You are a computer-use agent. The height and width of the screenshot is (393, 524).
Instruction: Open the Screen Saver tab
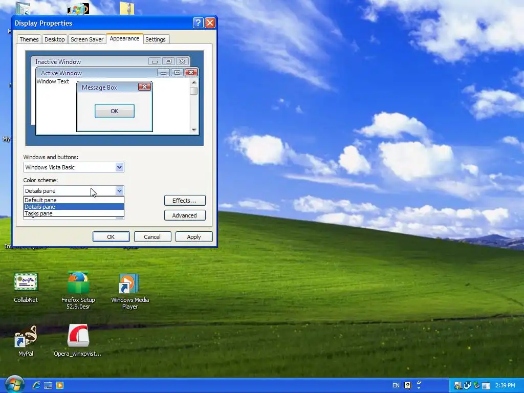point(87,39)
